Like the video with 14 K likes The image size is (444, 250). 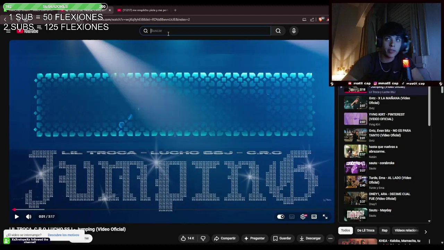point(187,238)
